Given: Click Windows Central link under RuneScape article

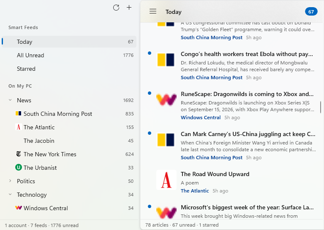Looking at the screenshot, I should pyautogui.click(x=201, y=118).
